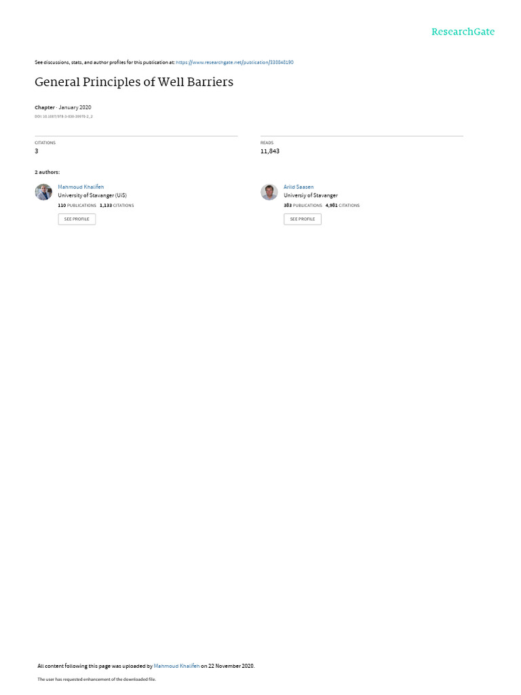Click the DOI text below the chapter date
The image size is (521, 695).
64,117
